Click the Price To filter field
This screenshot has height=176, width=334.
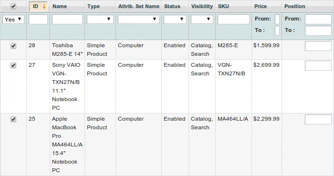[277, 31]
